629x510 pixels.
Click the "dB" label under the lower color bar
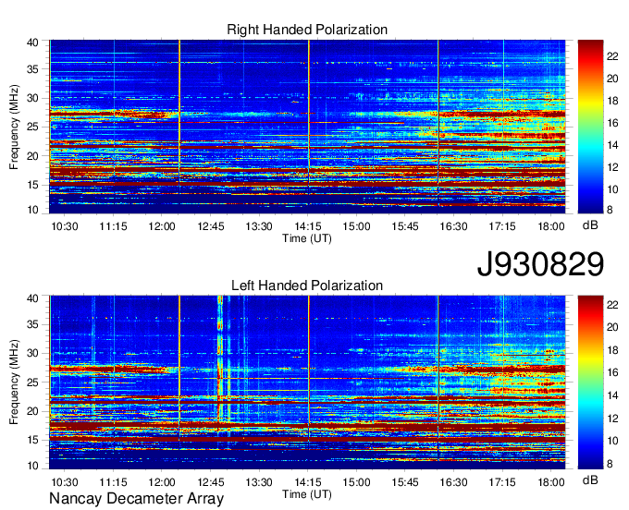click(x=590, y=480)
